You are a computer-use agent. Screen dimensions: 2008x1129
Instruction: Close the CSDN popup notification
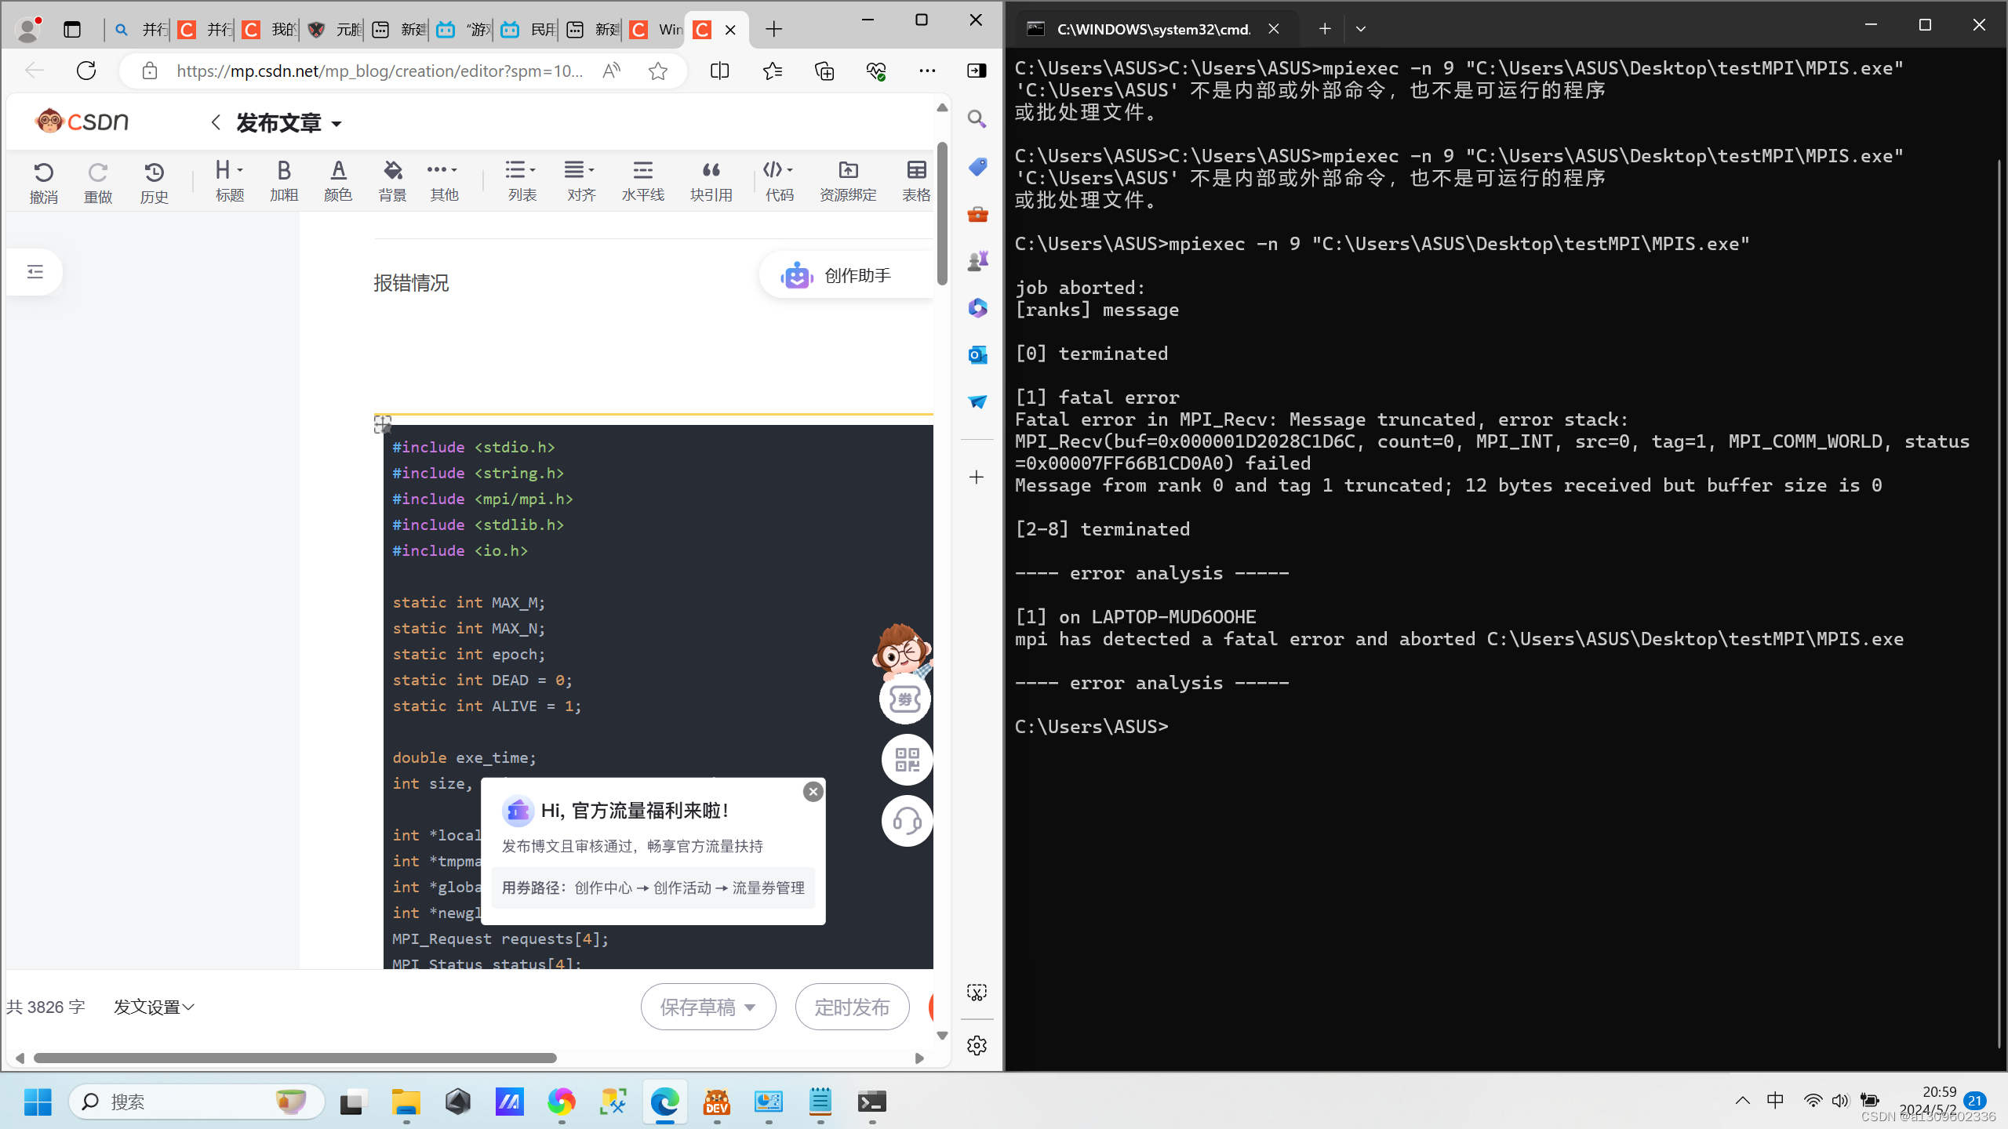tap(813, 791)
